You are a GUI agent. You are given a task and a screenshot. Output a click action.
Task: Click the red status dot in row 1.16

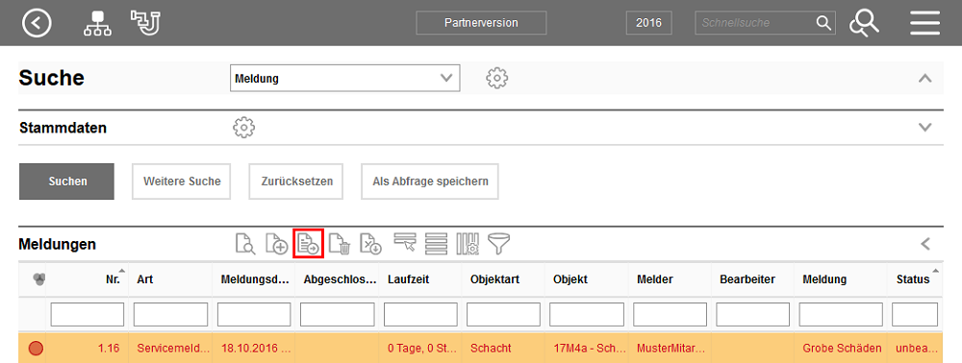pyautogui.click(x=37, y=349)
